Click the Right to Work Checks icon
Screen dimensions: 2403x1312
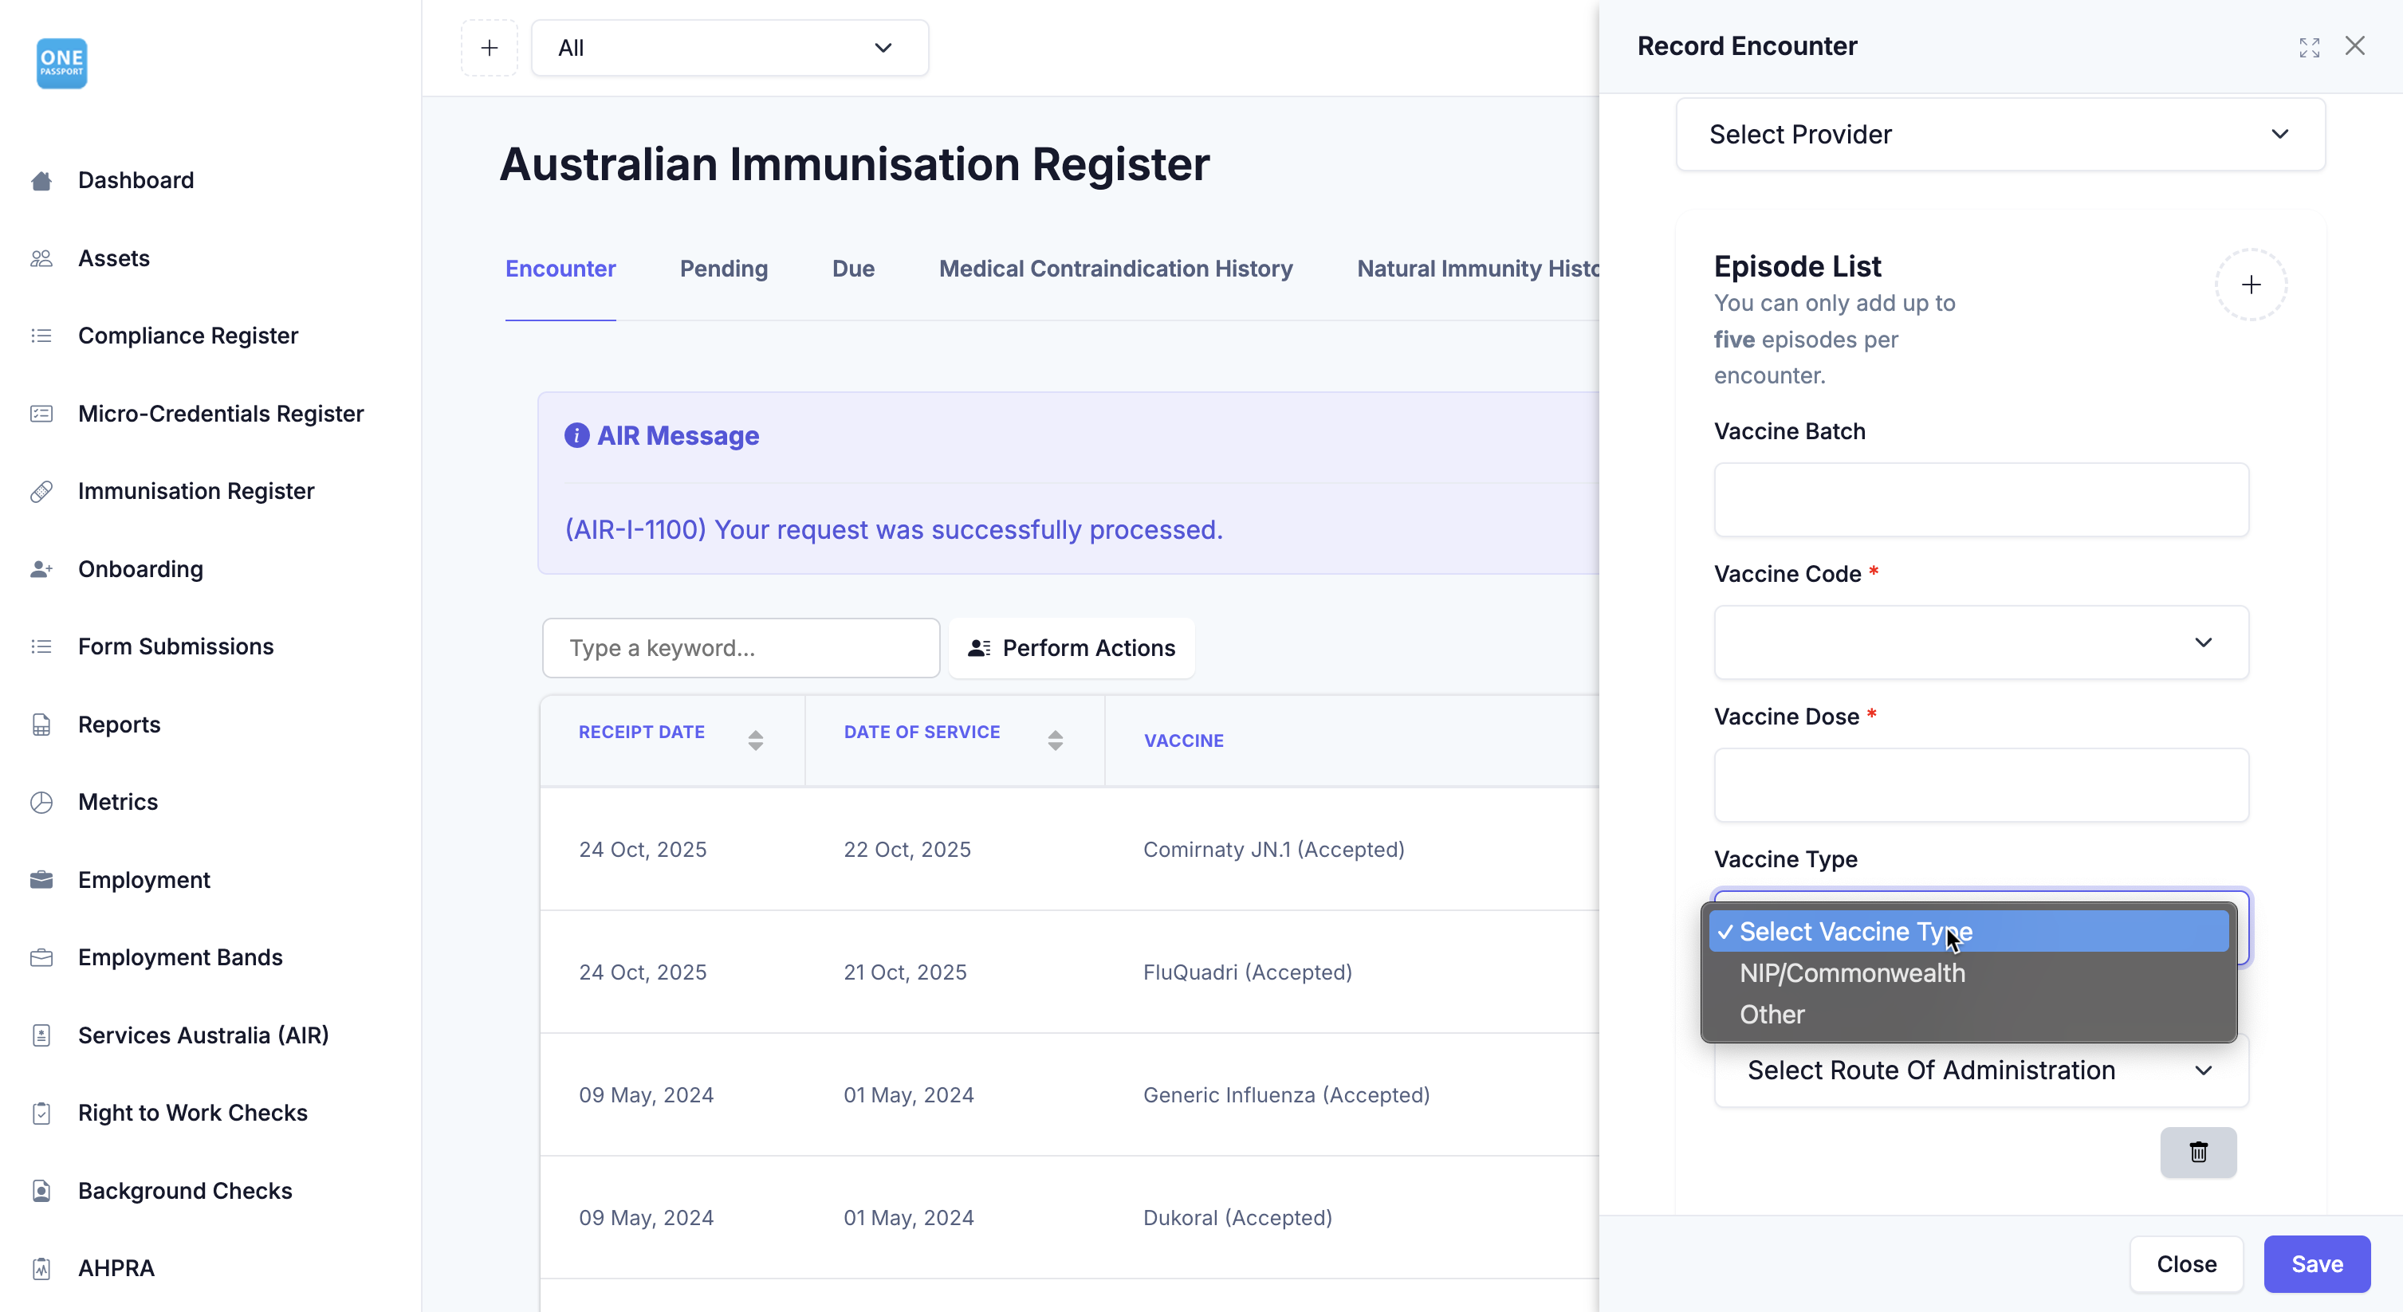tap(41, 1113)
